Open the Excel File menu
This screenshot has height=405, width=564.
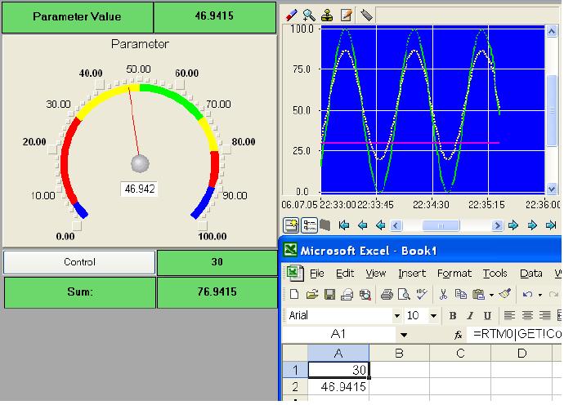(316, 274)
